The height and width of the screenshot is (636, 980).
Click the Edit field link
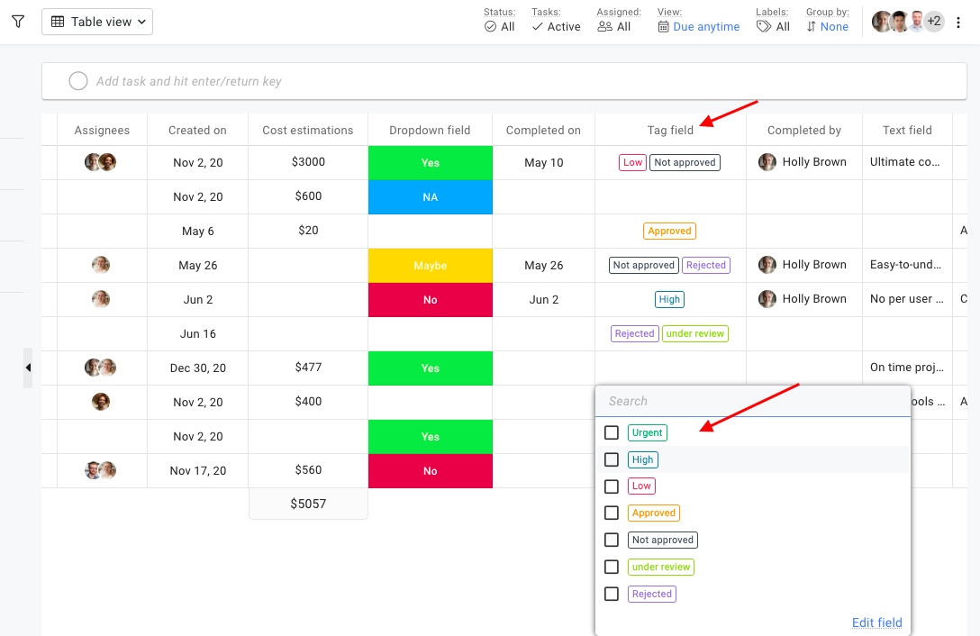(876, 622)
